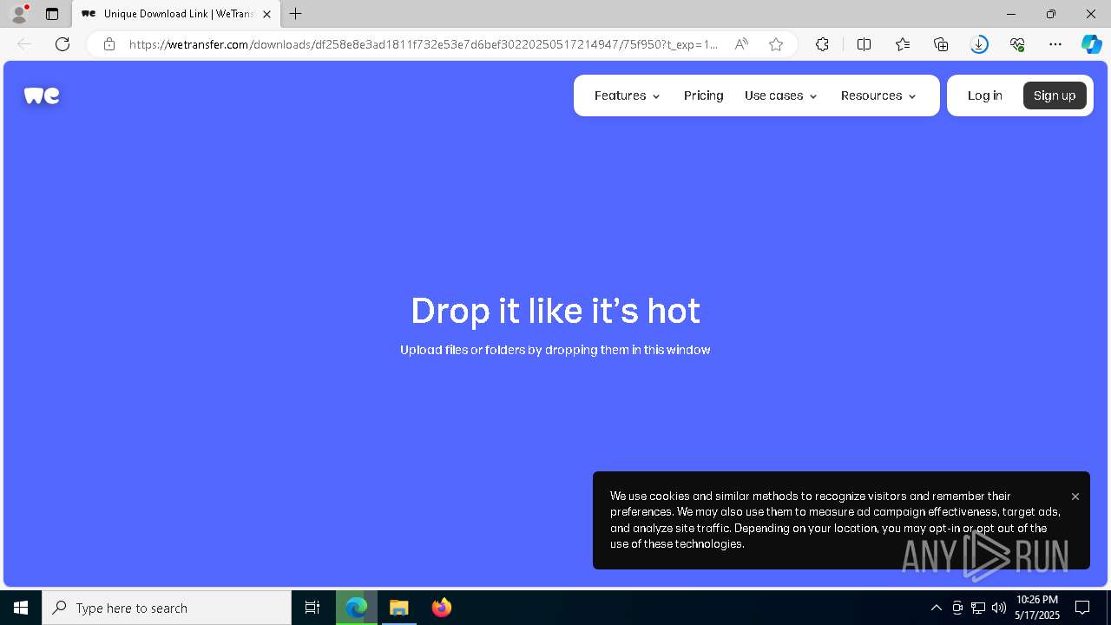Refresh the current page
Image resolution: width=1111 pixels, height=625 pixels.
click(62, 44)
